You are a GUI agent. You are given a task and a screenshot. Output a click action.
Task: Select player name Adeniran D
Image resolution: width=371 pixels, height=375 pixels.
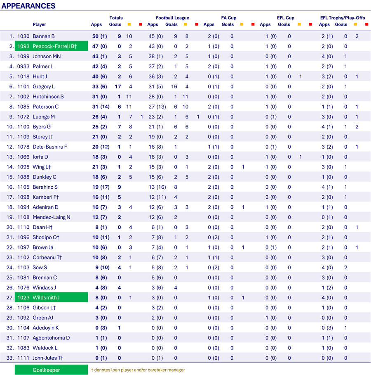click(x=45, y=207)
